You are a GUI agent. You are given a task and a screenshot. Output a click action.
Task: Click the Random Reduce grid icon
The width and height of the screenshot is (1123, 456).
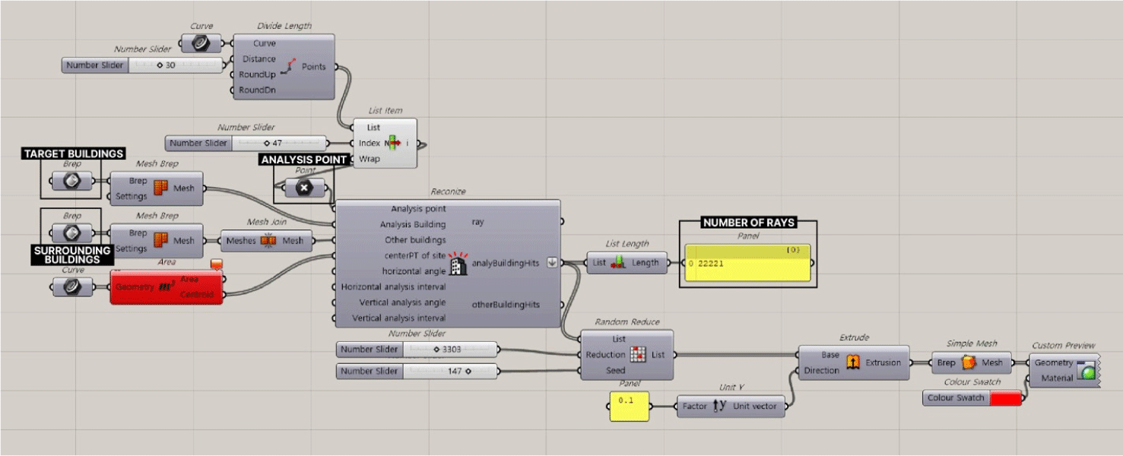pos(638,355)
